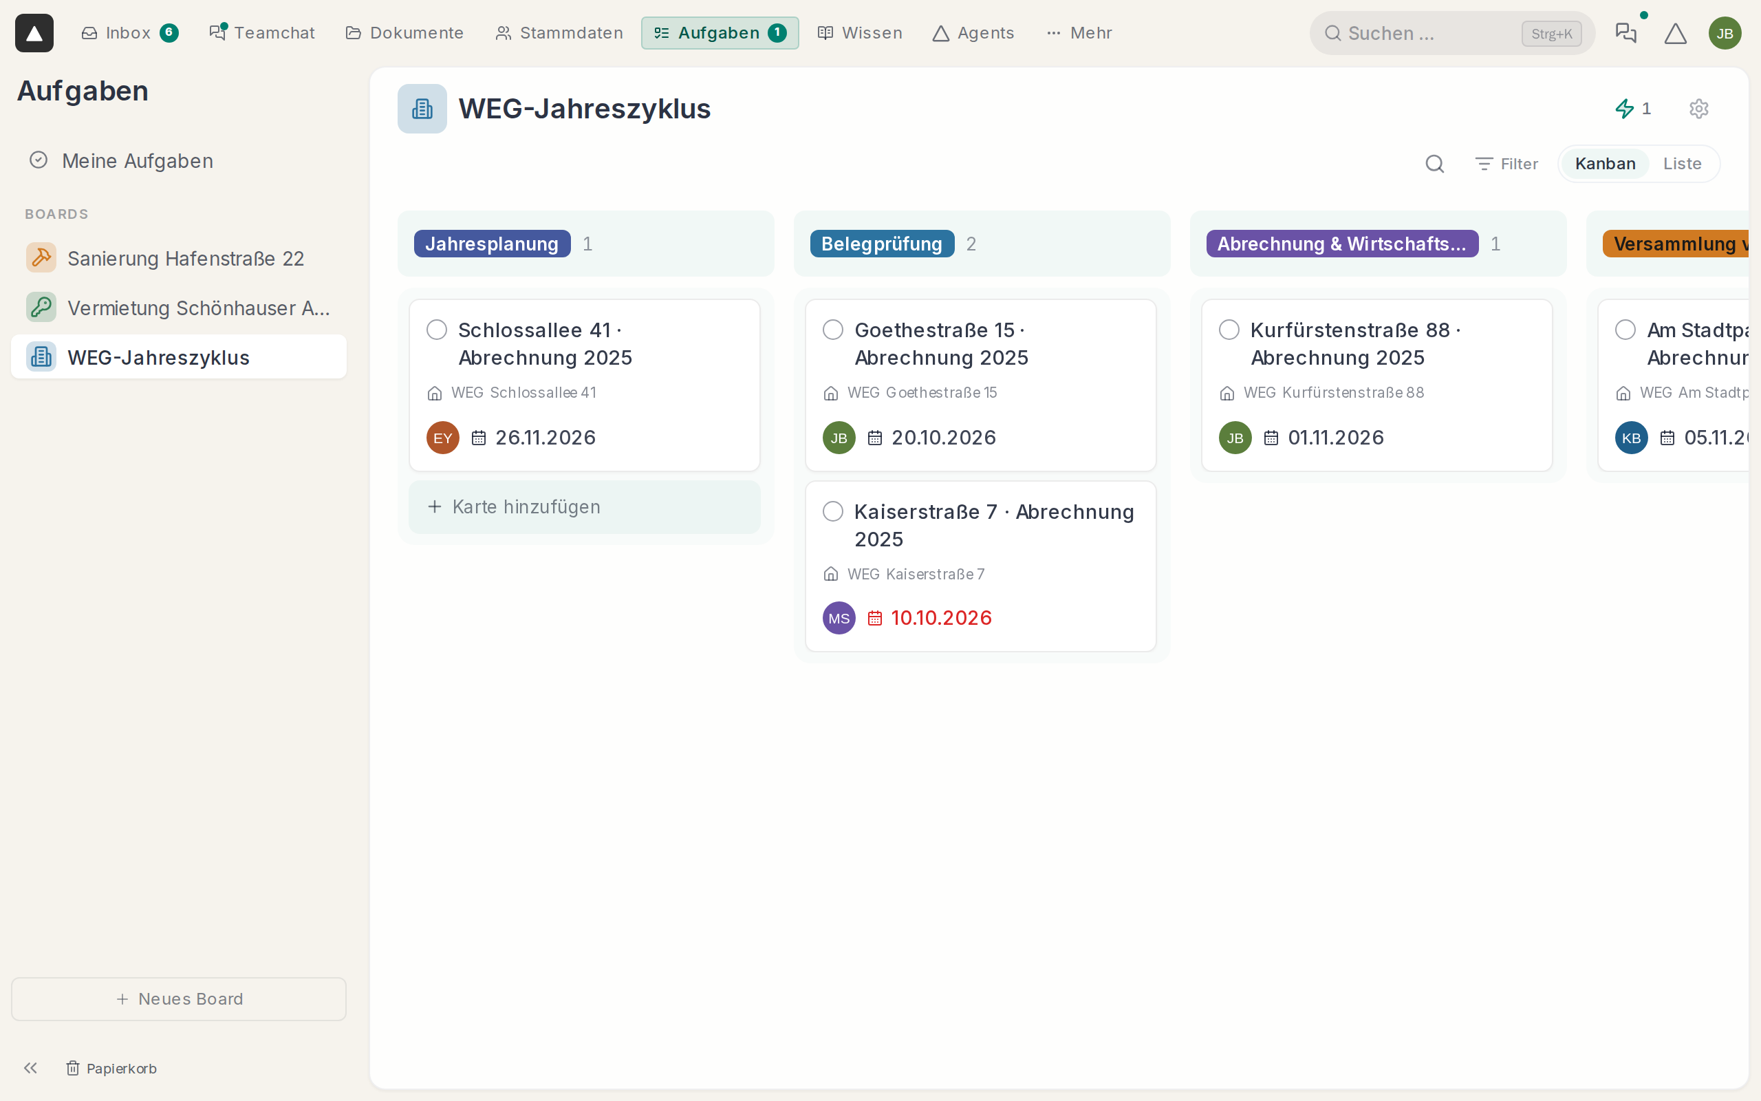Mark Goethestraße 15 card as done

832,330
